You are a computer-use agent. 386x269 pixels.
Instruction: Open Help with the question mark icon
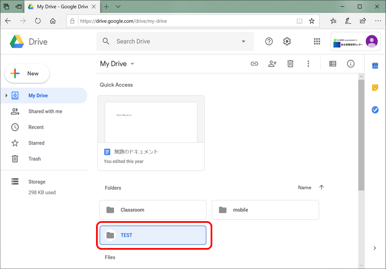pyautogui.click(x=269, y=41)
